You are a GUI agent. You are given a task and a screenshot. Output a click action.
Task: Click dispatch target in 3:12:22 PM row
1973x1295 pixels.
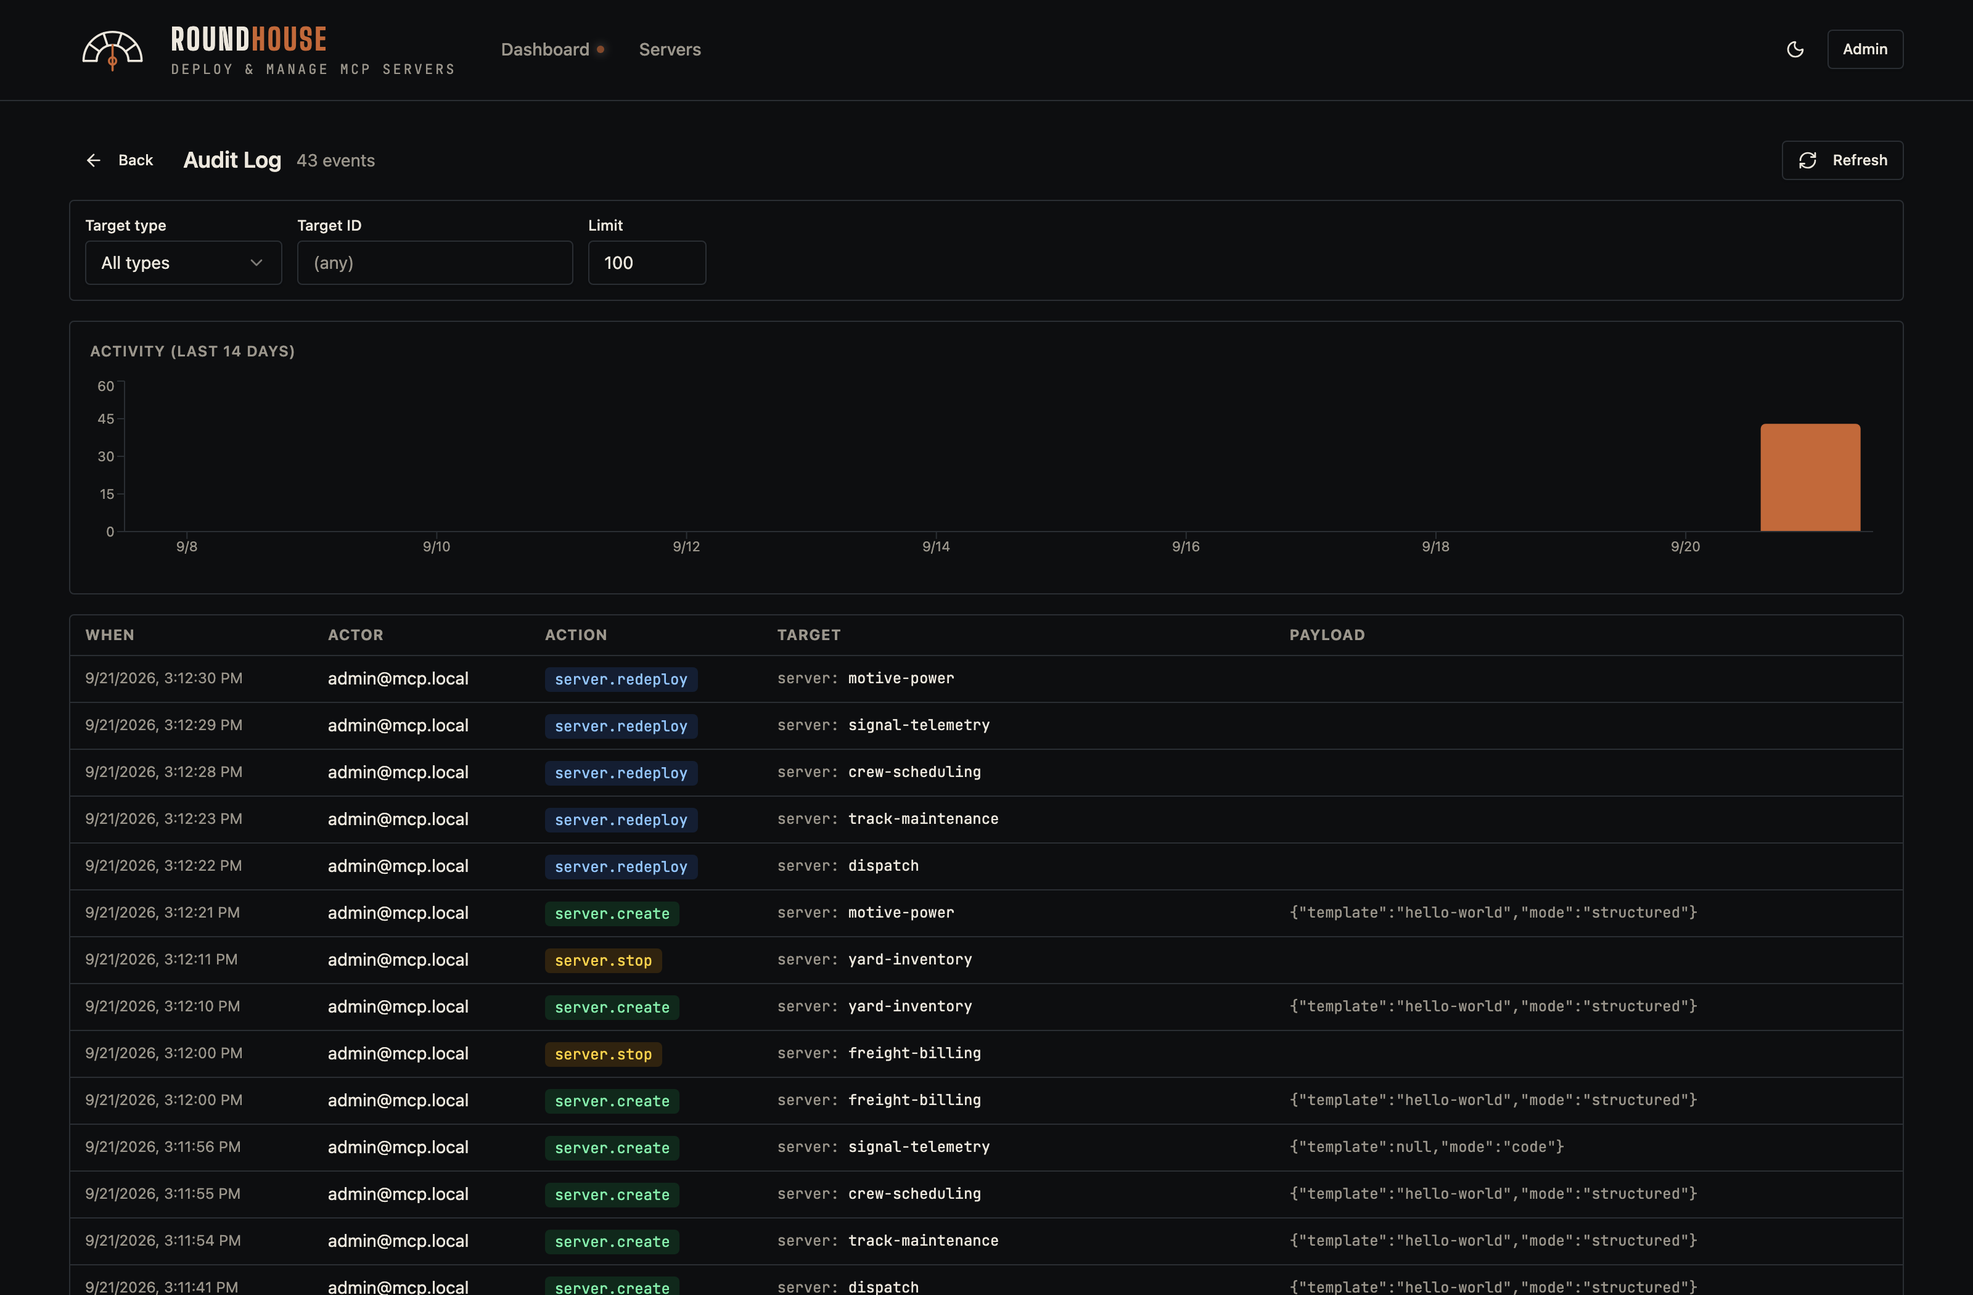(883, 866)
